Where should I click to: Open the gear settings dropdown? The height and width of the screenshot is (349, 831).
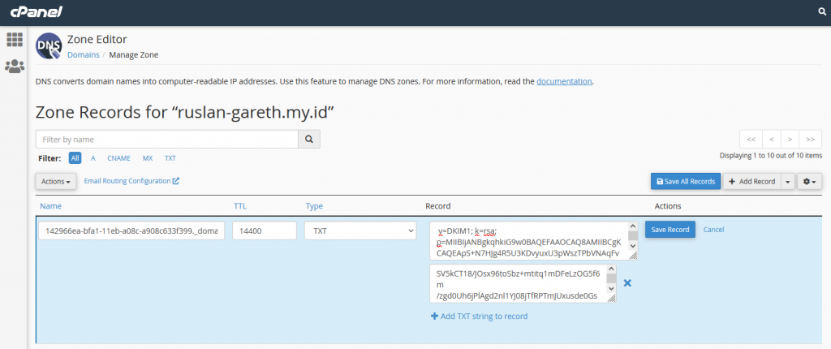tap(808, 181)
